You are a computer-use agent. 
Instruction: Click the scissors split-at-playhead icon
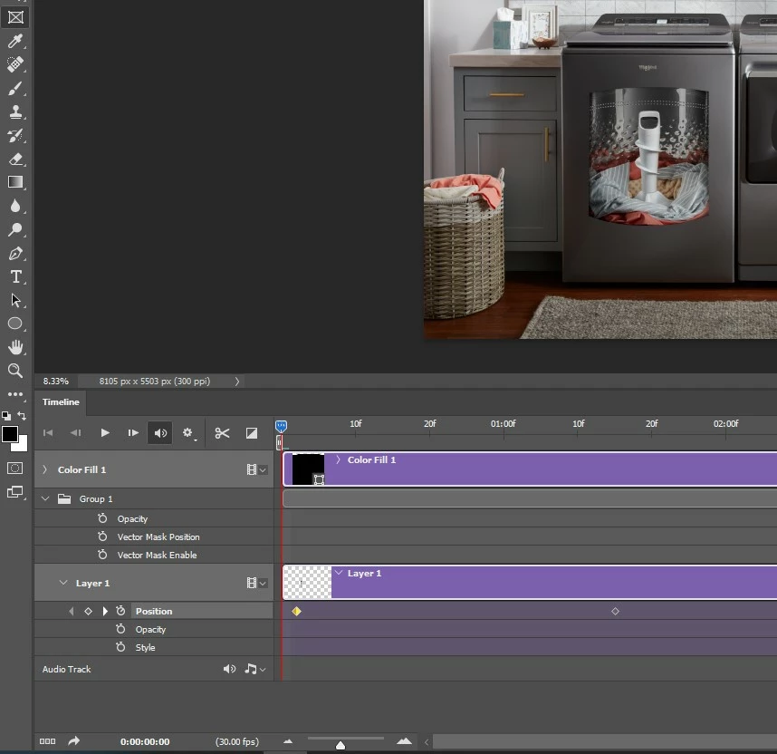[222, 433]
